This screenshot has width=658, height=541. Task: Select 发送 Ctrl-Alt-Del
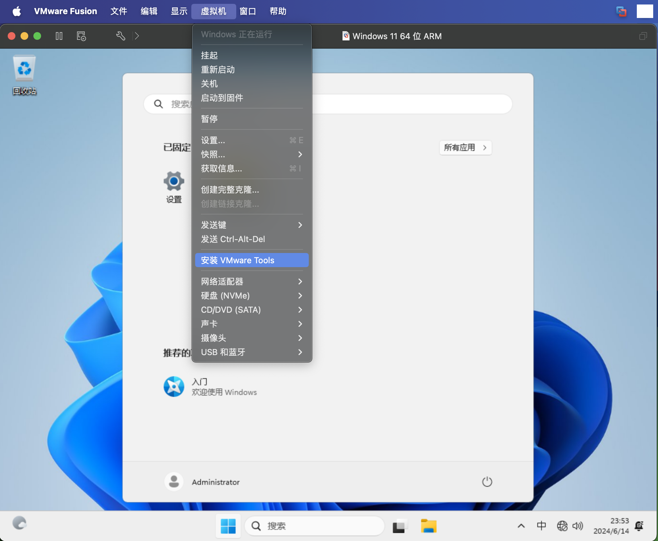tap(252, 239)
